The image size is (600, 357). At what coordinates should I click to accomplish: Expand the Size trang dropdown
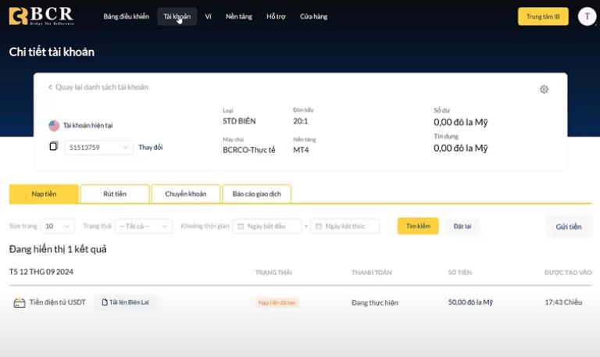click(x=57, y=226)
